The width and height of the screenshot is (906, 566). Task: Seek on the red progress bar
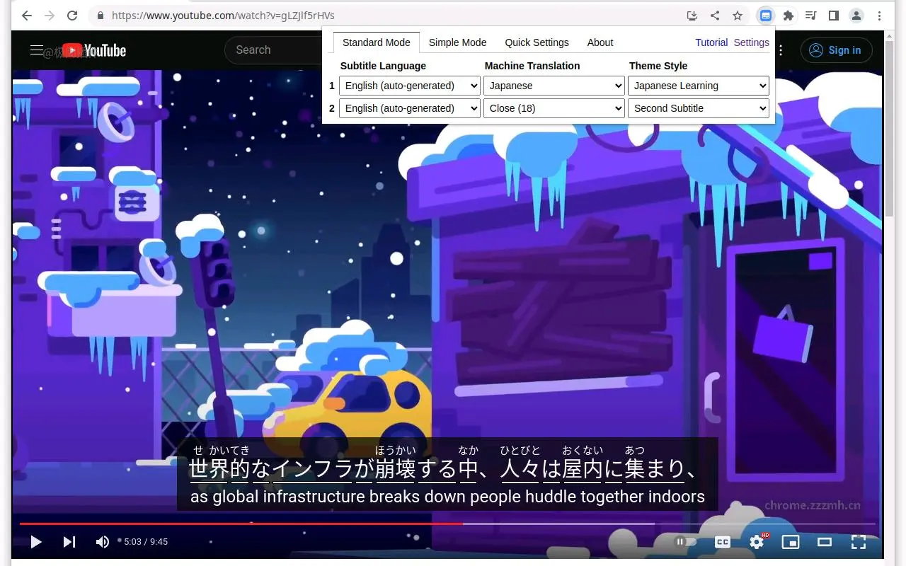[x=241, y=524]
